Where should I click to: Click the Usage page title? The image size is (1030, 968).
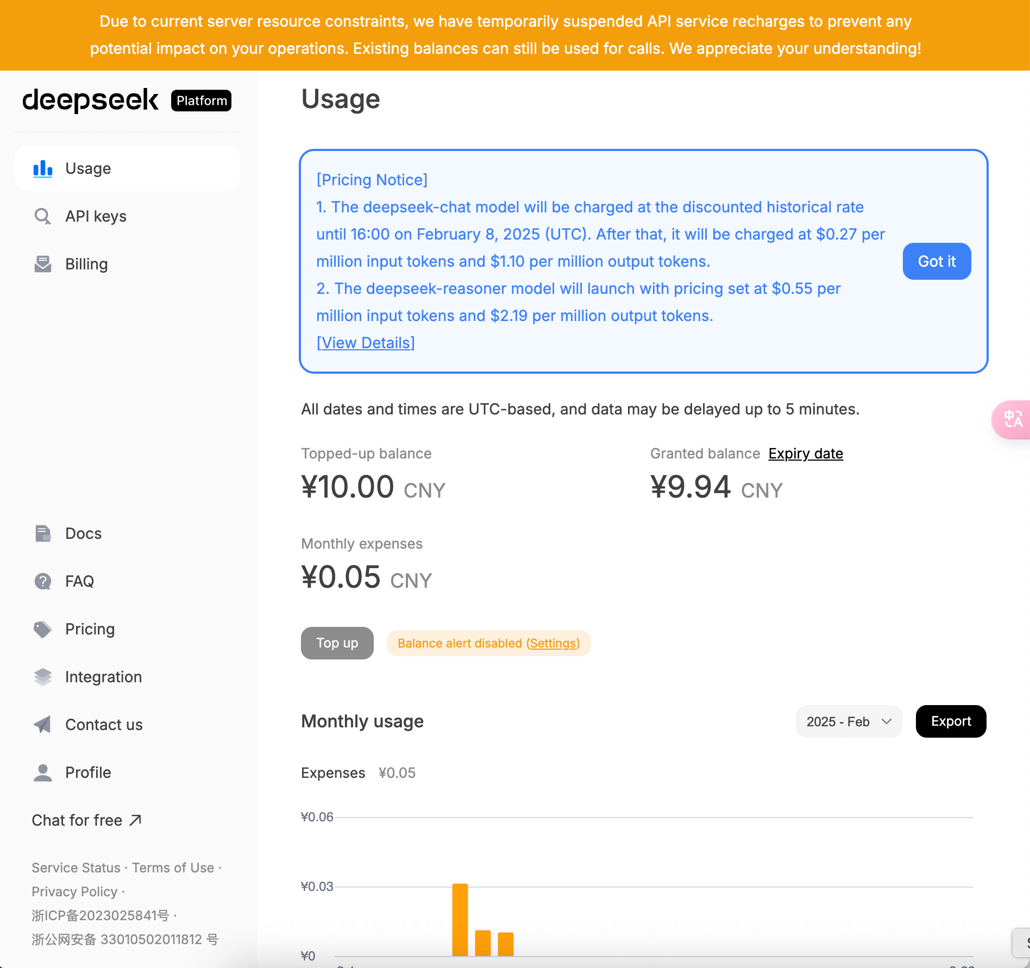[341, 99]
